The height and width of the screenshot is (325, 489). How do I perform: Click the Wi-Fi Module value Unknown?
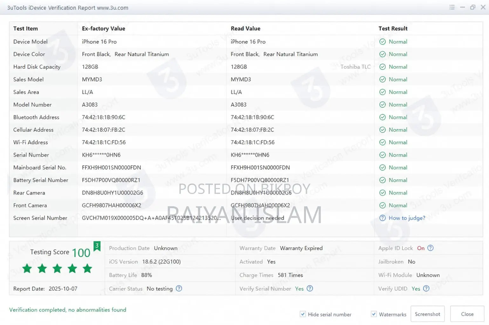428,275
